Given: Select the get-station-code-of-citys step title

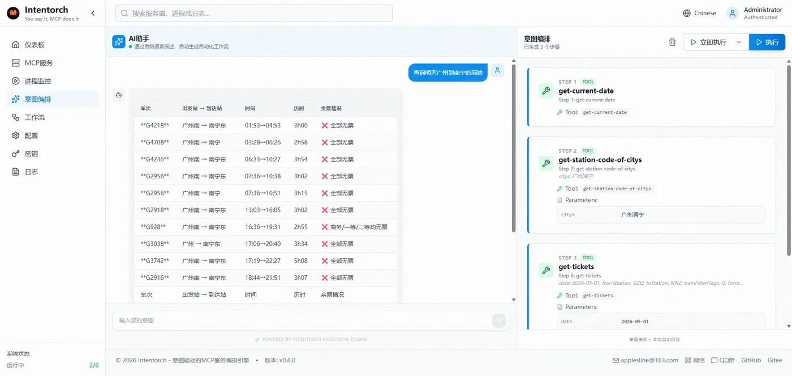Looking at the screenshot, I should coord(600,160).
